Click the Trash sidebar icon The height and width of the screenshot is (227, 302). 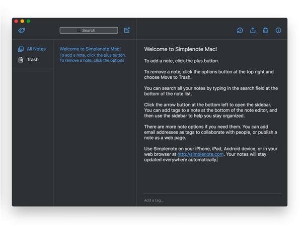pos(21,60)
